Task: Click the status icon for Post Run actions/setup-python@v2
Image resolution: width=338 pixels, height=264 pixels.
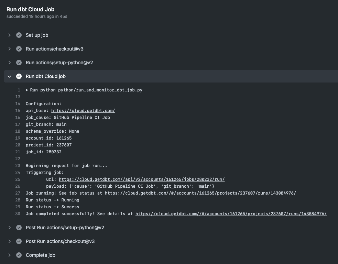Action: click(19, 228)
